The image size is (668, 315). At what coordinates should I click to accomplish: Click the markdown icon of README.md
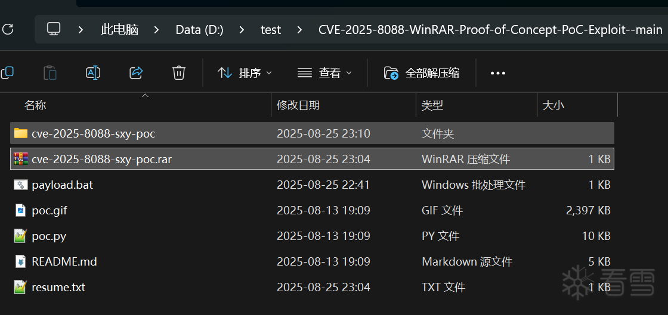[x=20, y=261]
